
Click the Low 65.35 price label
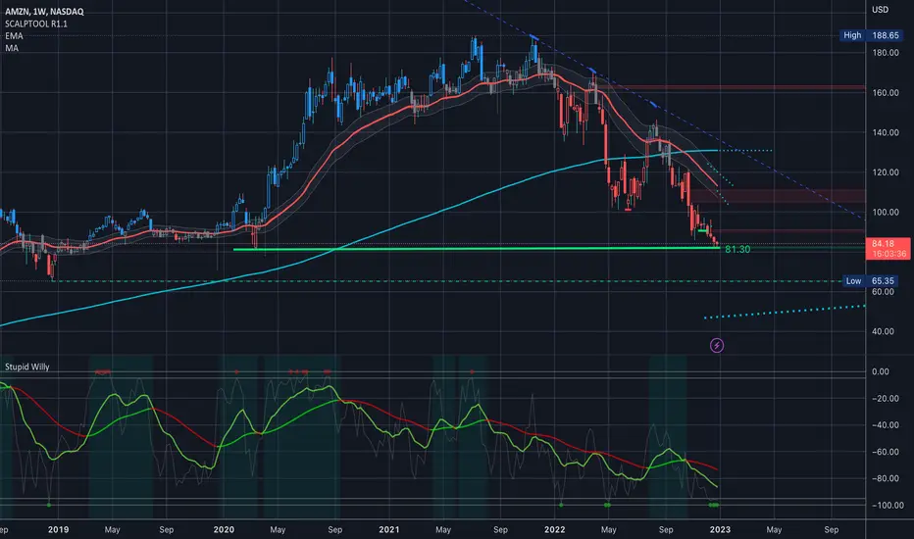(873, 281)
